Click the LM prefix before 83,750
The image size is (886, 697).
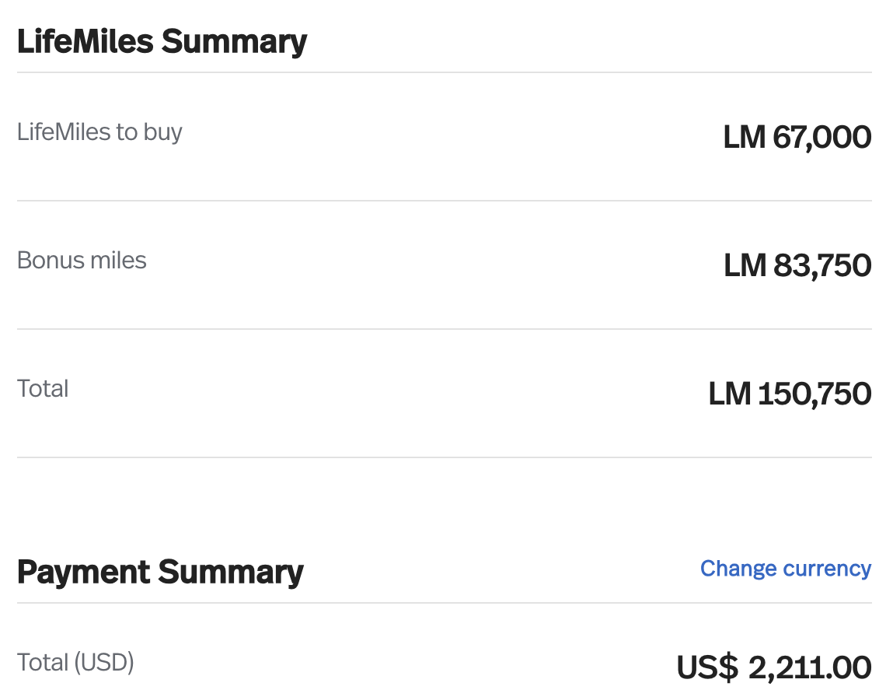pyautogui.click(x=745, y=266)
